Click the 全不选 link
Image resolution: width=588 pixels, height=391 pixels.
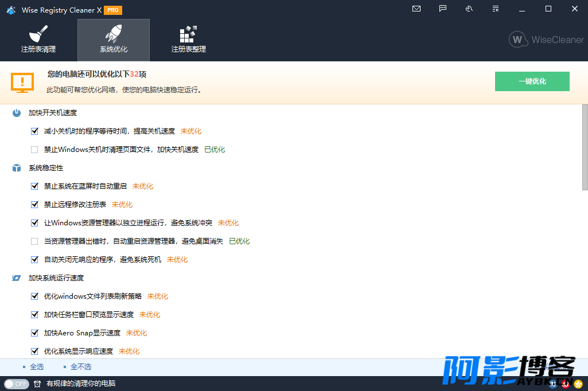80,367
